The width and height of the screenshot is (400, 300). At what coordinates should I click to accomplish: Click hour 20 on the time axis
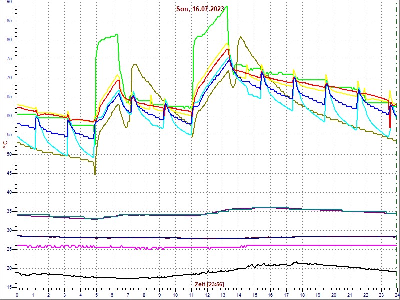pos(334,294)
